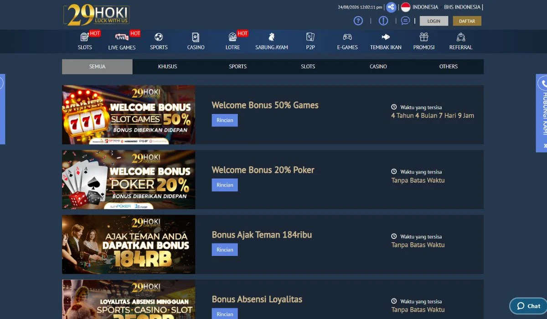
Task: Click the clock icon on the Absensi Loyalitas promo
Action: (x=394, y=301)
